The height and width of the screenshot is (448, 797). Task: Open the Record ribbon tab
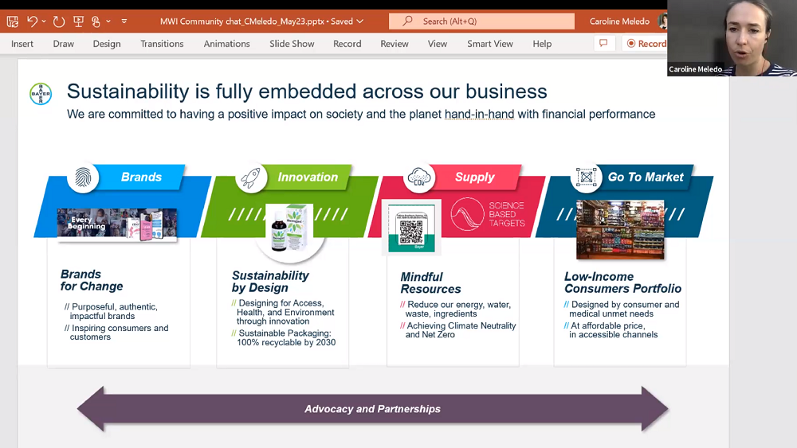[x=347, y=44]
